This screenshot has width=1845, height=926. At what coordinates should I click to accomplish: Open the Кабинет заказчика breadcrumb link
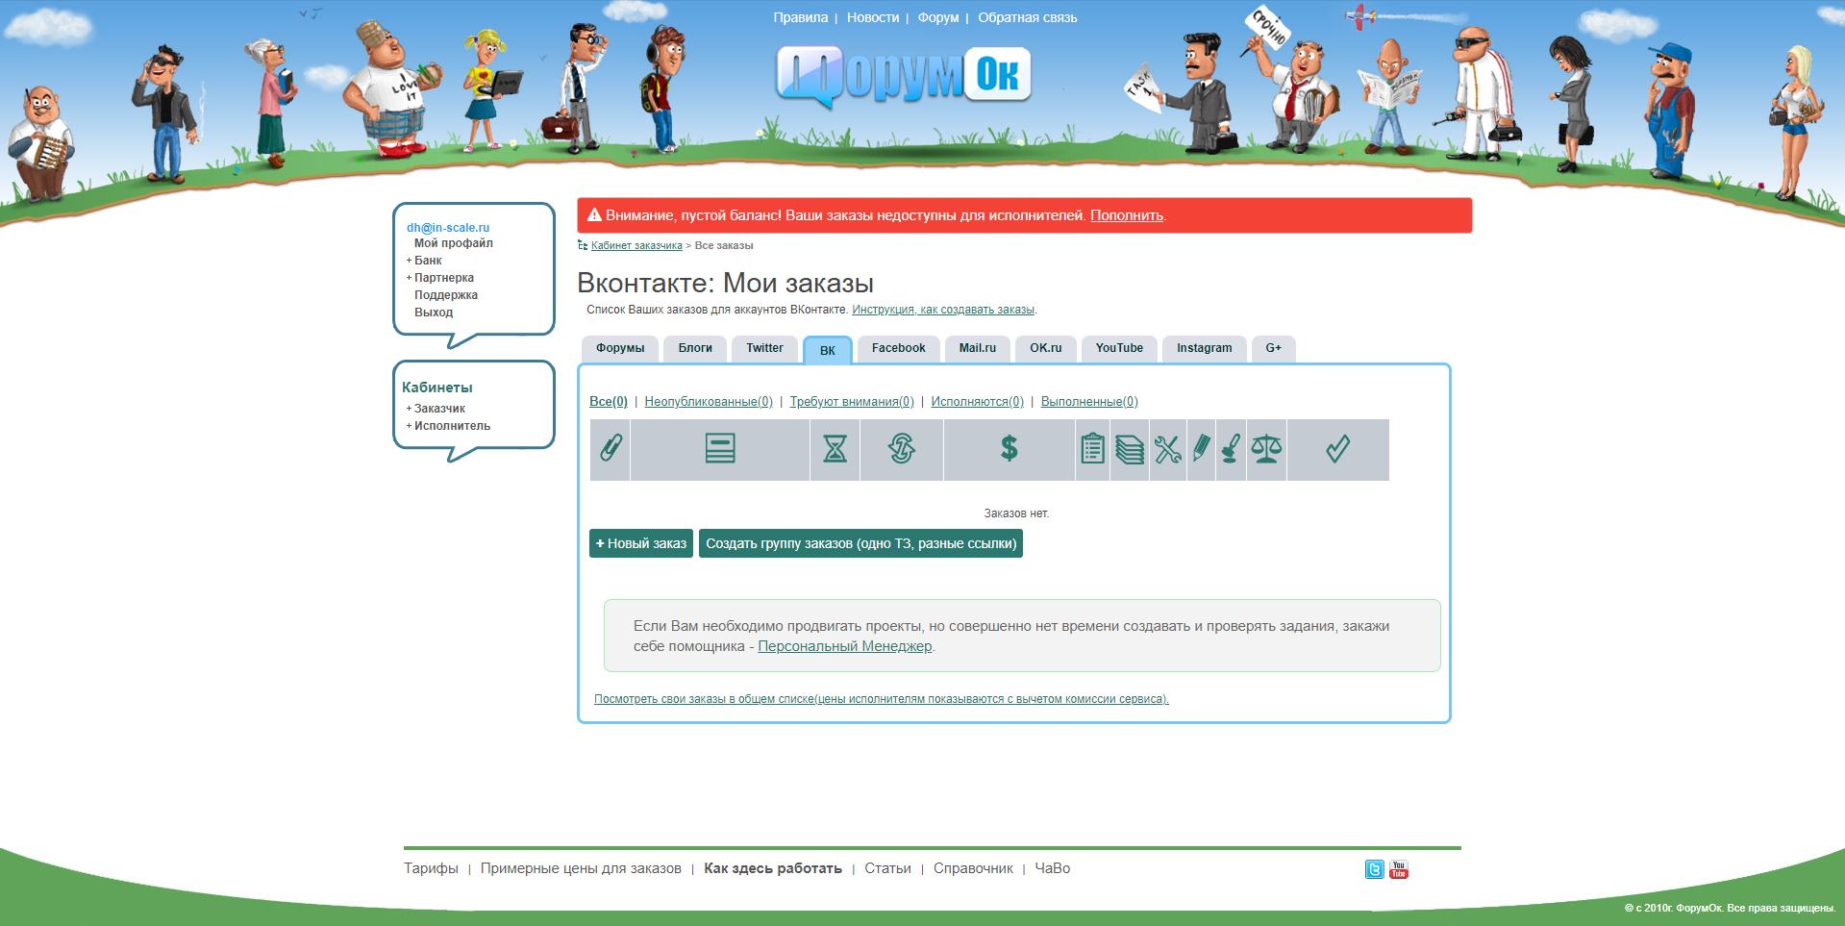pyautogui.click(x=636, y=245)
